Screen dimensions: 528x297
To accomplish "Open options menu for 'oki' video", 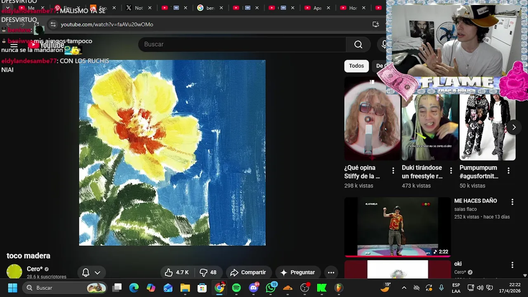I will [512, 265].
